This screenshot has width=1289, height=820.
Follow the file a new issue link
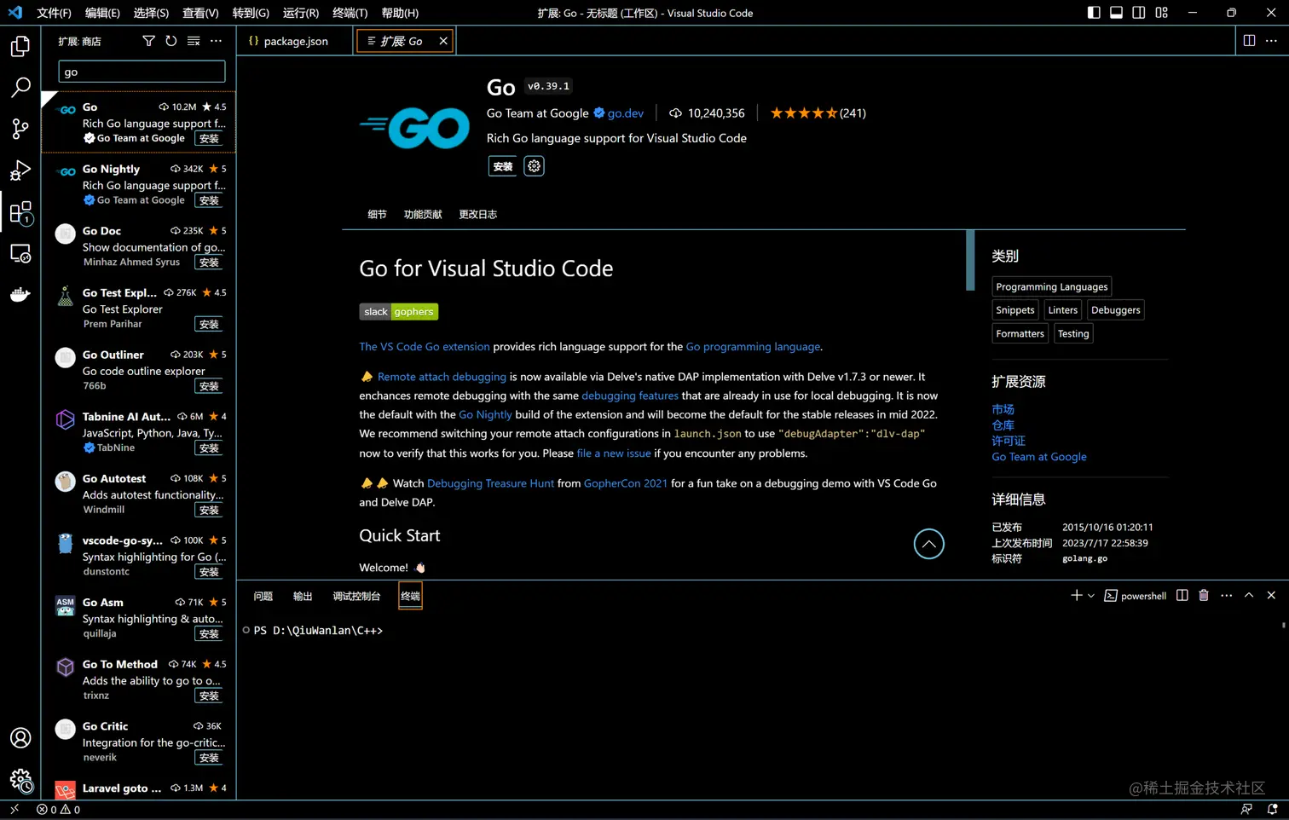(x=614, y=453)
